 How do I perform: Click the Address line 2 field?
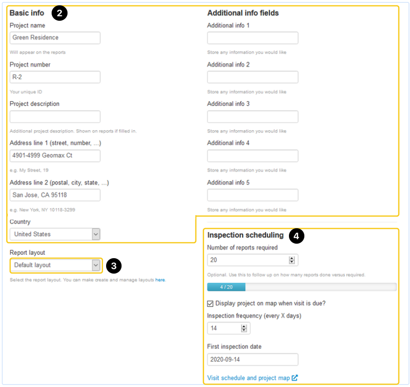pos(55,195)
